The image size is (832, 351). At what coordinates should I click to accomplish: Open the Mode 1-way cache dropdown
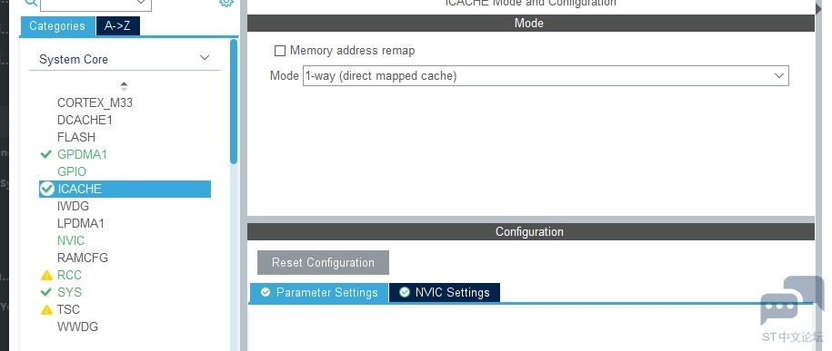click(546, 75)
